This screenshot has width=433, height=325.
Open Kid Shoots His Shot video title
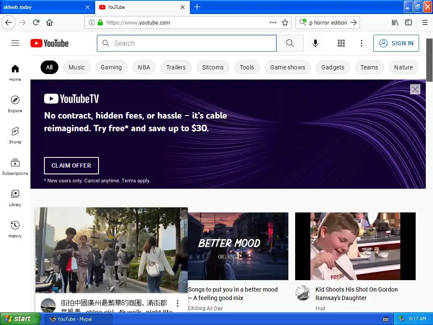pos(356,294)
